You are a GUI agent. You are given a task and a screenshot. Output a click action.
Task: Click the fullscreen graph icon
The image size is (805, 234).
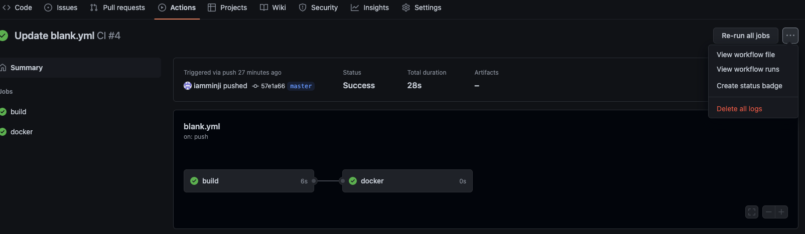click(752, 212)
